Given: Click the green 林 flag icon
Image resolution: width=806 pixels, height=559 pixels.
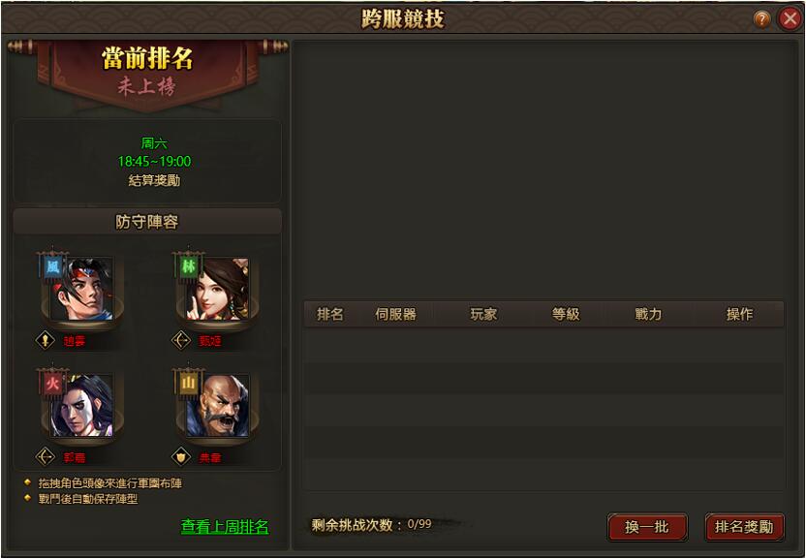Looking at the screenshot, I should [188, 267].
